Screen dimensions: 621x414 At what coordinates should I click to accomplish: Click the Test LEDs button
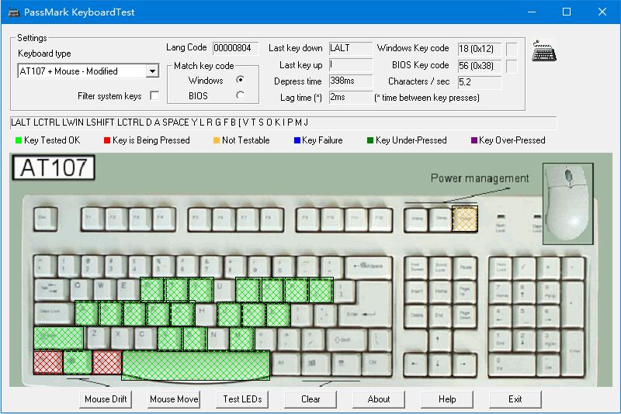click(x=242, y=399)
